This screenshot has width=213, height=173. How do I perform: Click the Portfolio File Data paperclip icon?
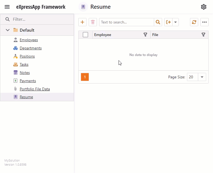(16, 89)
